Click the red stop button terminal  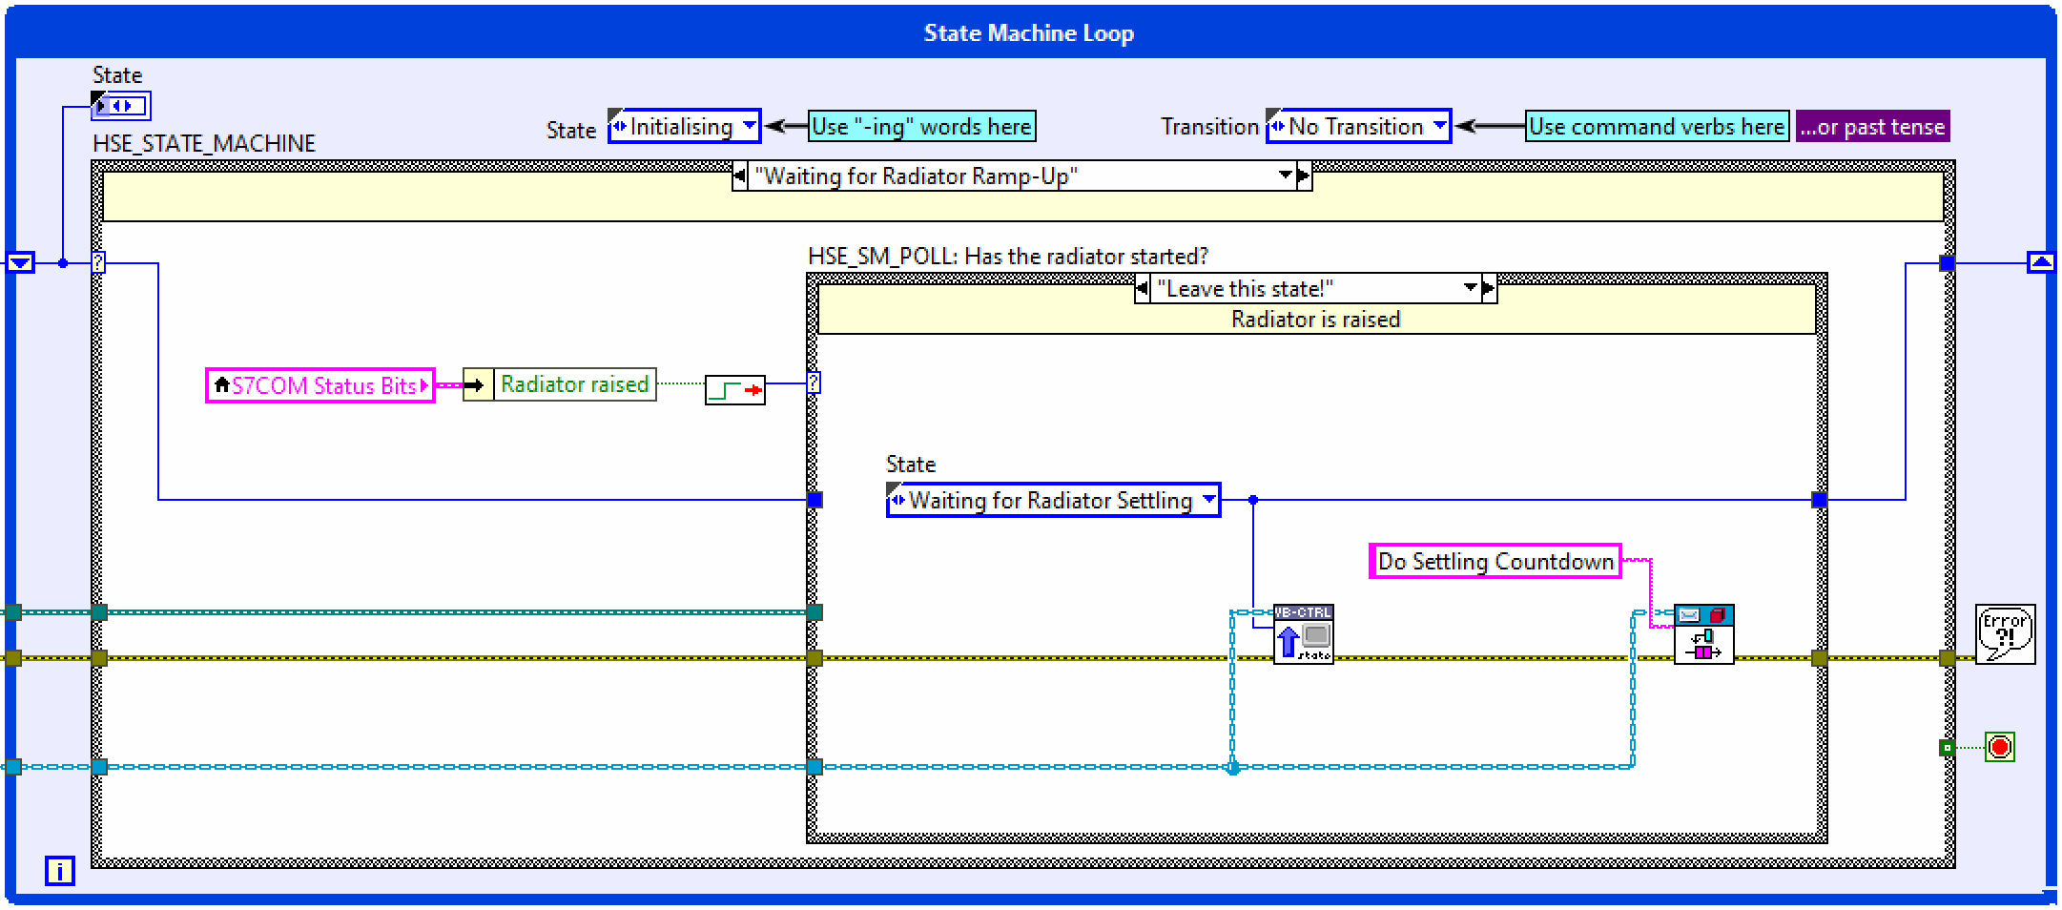pyautogui.click(x=1999, y=747)
